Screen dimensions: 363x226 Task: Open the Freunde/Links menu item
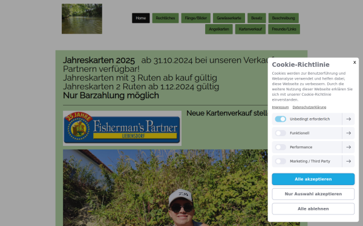[x=284, y=29]
